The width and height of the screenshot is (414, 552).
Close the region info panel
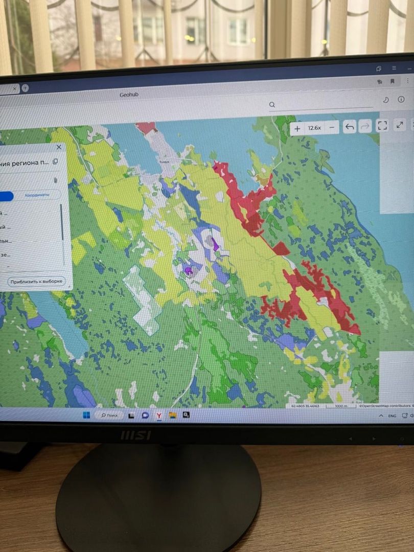click(59, 147)
